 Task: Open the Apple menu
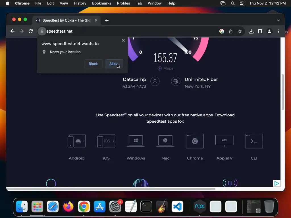click(x=7, y=3)
